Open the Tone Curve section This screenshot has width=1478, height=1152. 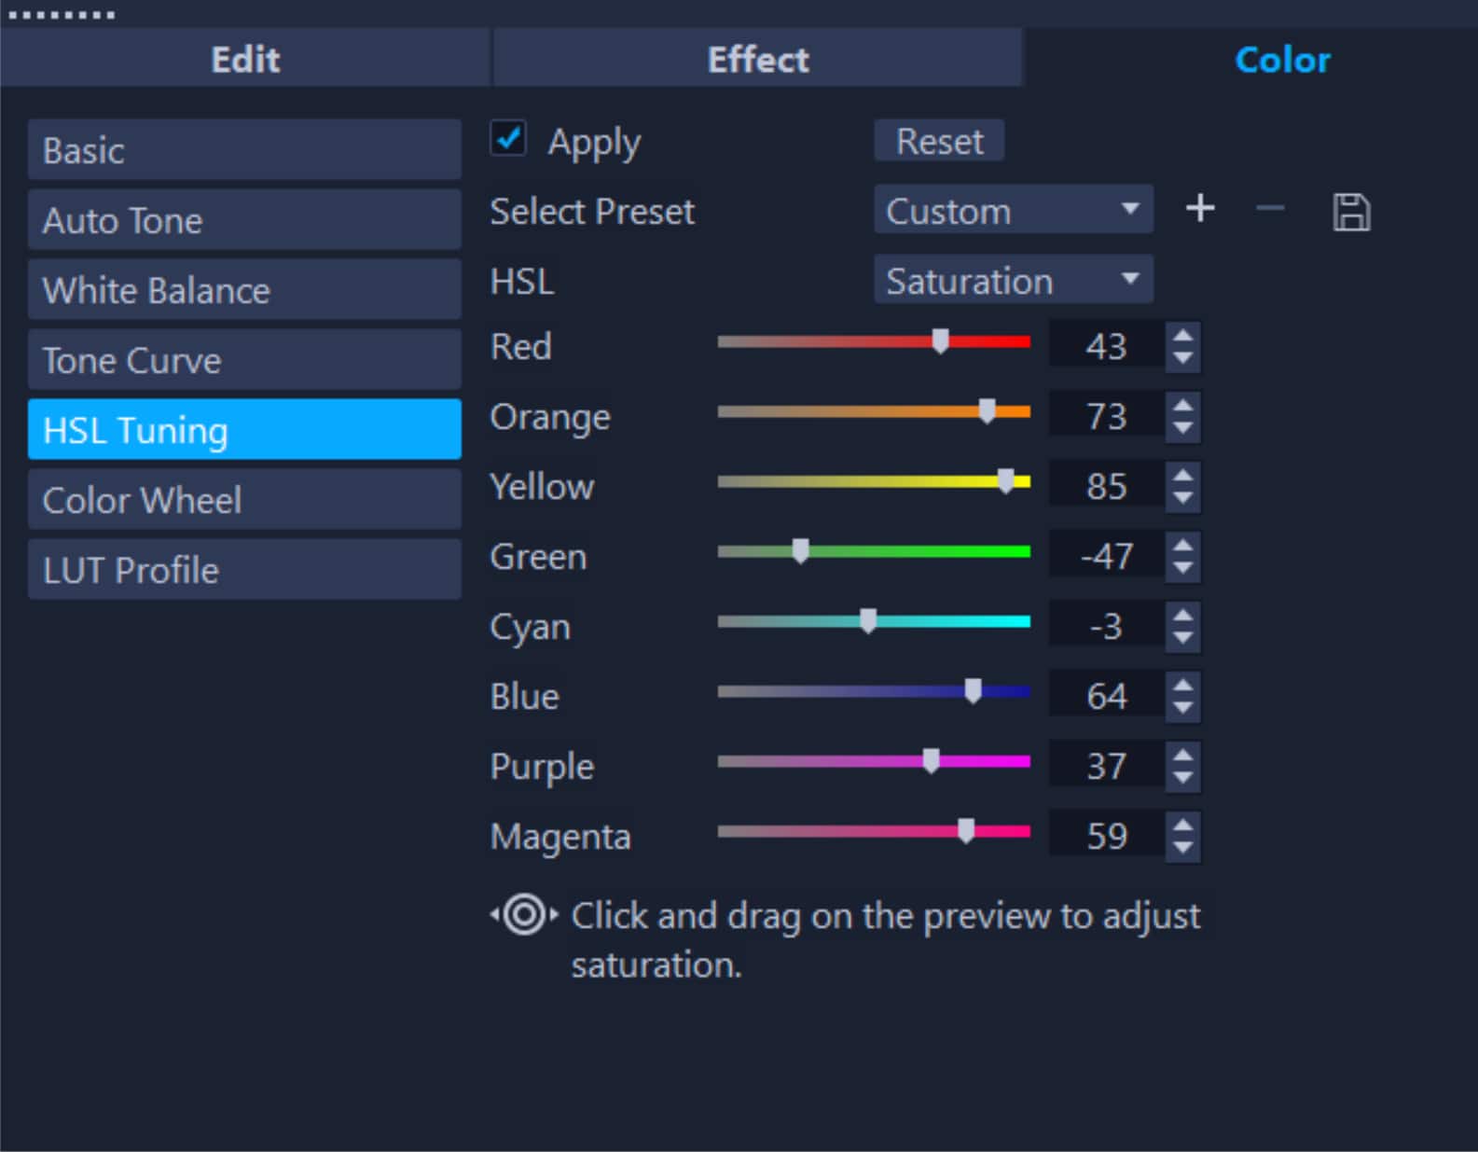tap(244, 360)
